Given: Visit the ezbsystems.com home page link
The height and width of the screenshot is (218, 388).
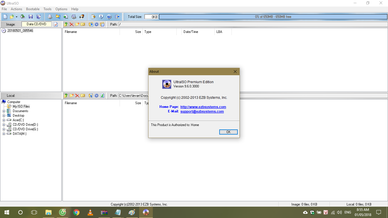Looking at the screenshot, I should click(x=203, y=107).
